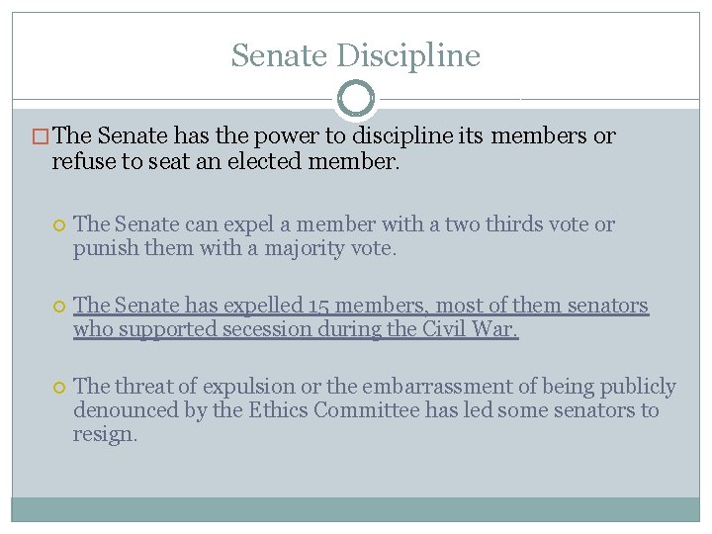This screenshot has height=534, width=712.
Task: Click blank white header area beside title
Action: tap(593, 54)
